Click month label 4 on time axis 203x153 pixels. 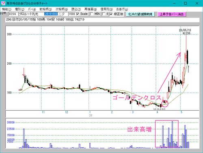(x=157, y=112)
